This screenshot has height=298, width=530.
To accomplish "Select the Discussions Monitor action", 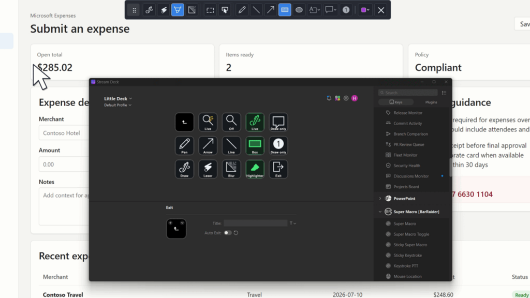I will (411, 176).
